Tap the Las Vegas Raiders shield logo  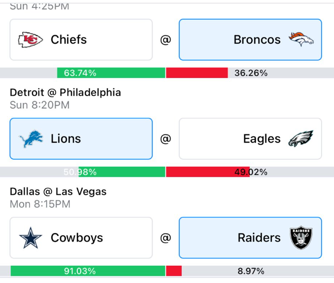pyautogui.click(x=301, y=238)
